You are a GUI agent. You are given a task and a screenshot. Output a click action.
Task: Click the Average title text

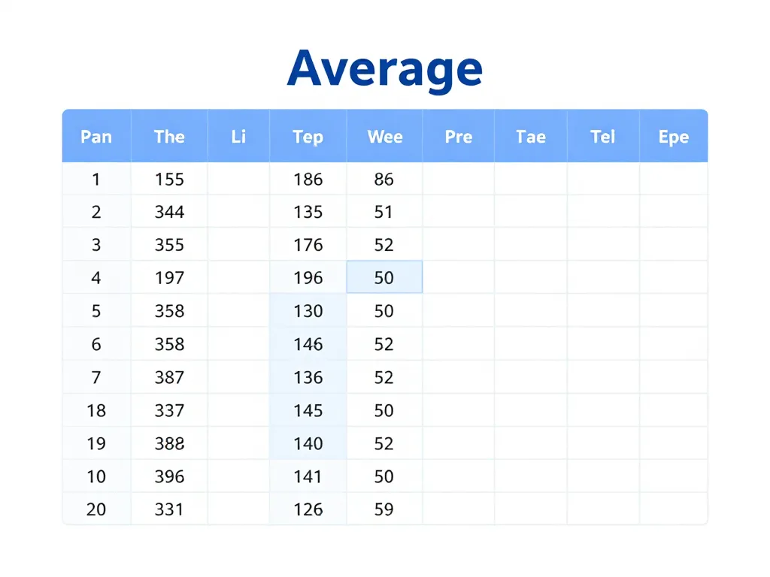(x=384, y=68)
